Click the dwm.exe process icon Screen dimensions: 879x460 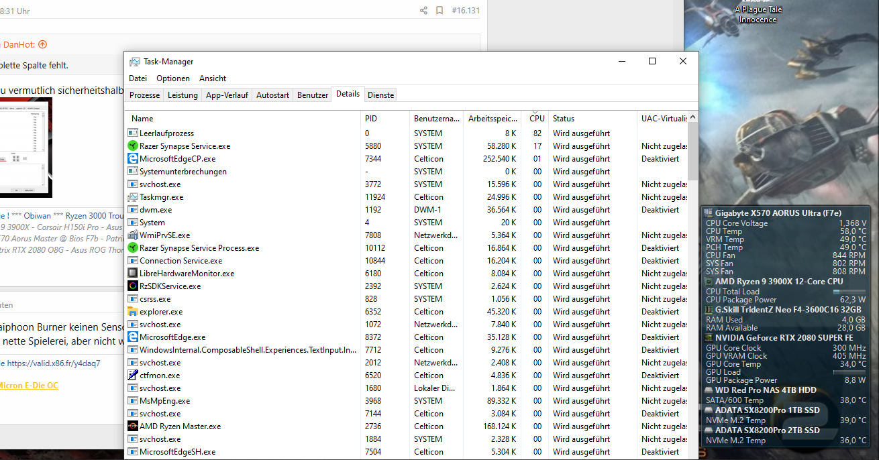[133, 209]
